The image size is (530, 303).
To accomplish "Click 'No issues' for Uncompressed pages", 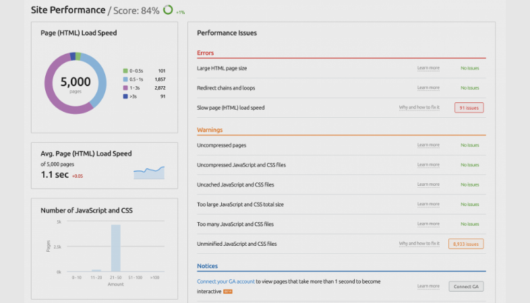I will point(470,145).
